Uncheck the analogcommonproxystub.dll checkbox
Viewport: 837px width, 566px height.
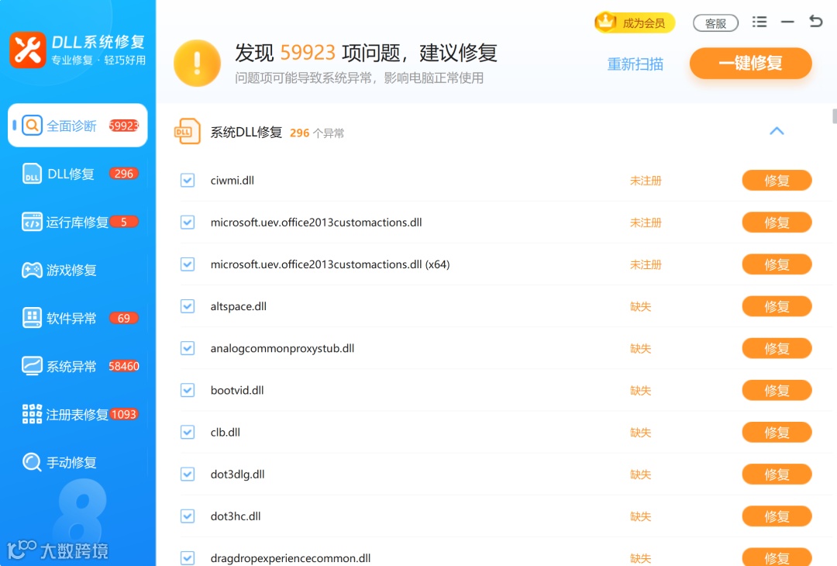click(x=188, y=348)
